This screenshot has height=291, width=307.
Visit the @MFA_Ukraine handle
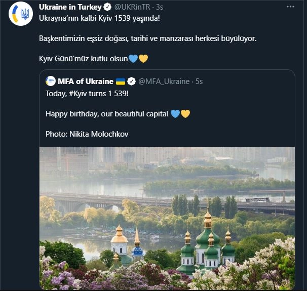point(164,81)
